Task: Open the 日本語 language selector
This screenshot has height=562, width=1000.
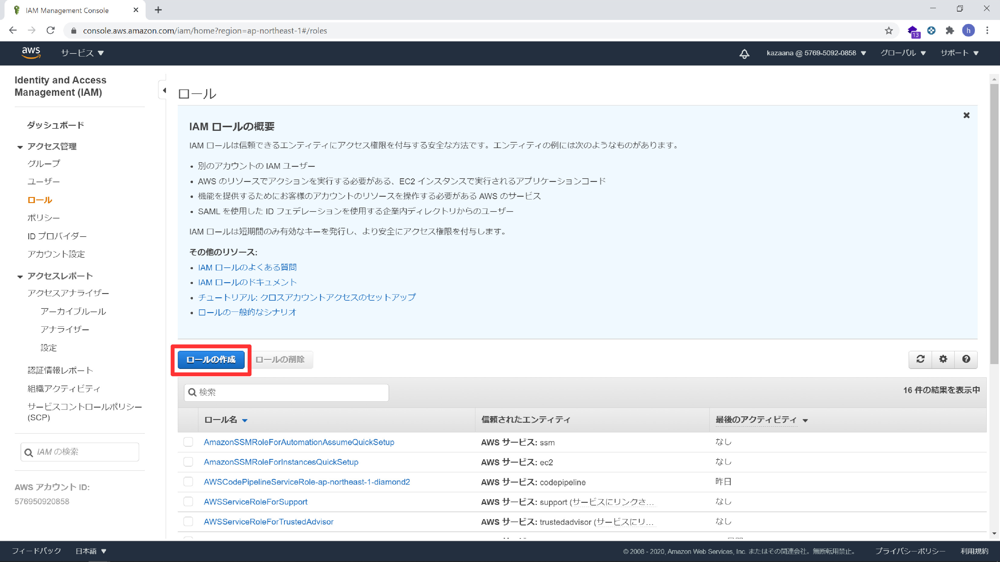Action: point(91,551)
